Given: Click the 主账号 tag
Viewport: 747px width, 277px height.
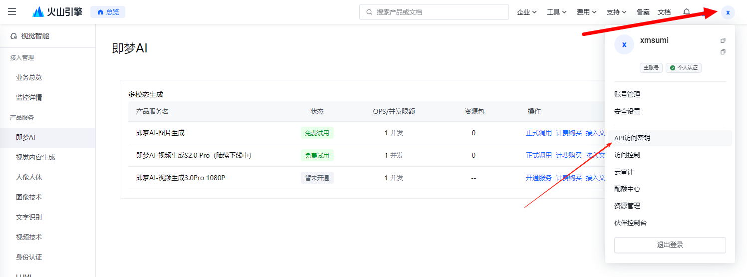Looking at the screenshot, I should [x=651, y=68].
